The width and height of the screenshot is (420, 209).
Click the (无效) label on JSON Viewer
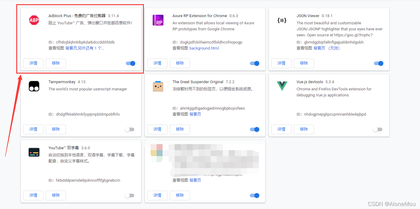tap(334, 48)
